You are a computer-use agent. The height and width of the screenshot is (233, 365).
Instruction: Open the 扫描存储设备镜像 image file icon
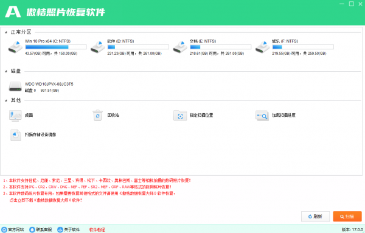click(x=16, y=135)
